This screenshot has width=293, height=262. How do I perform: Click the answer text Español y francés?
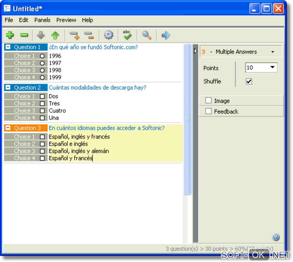[x=71, y=158]
